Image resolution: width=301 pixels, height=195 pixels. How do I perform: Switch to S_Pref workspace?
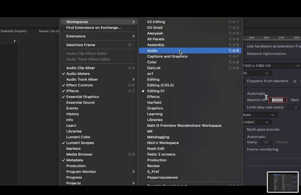(x=190, y=172)
